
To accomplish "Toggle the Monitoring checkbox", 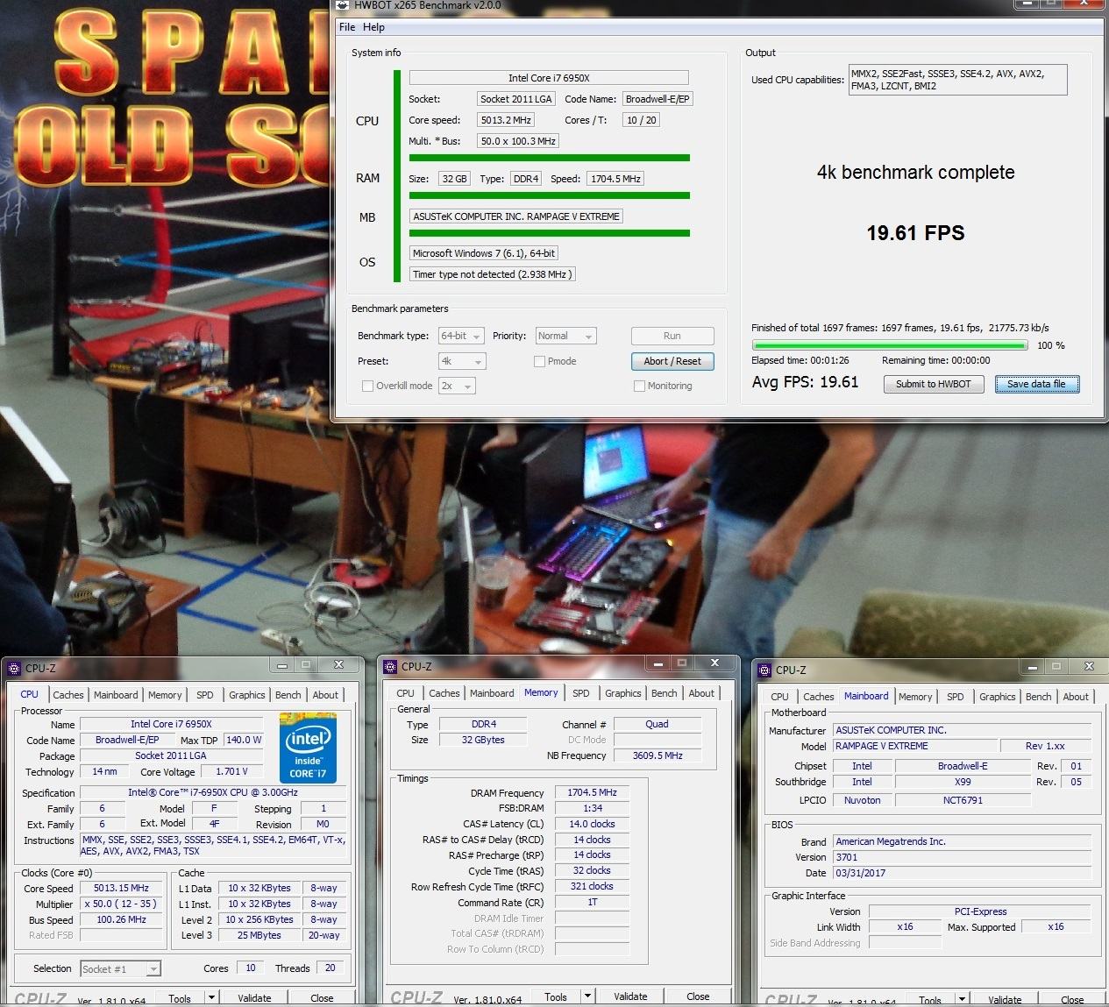I will tap(639, 386).
